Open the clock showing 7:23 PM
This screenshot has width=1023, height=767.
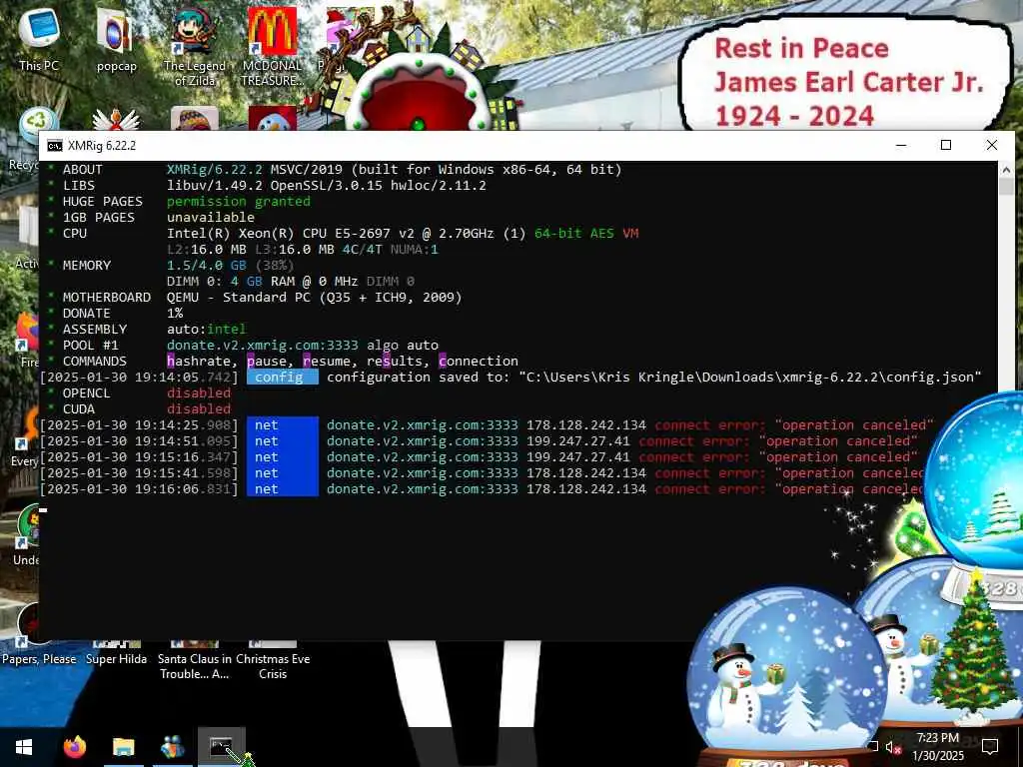coord(937,747)
